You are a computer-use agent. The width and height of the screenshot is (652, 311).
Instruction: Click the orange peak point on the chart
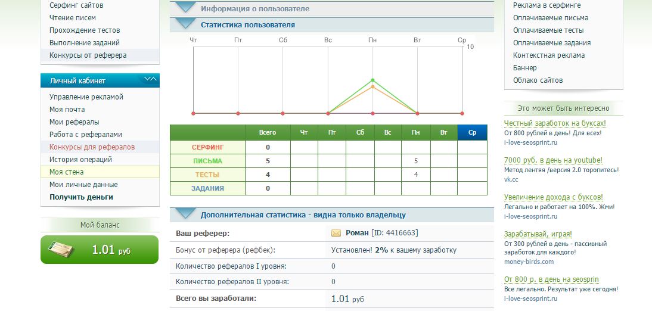[372, 86]
